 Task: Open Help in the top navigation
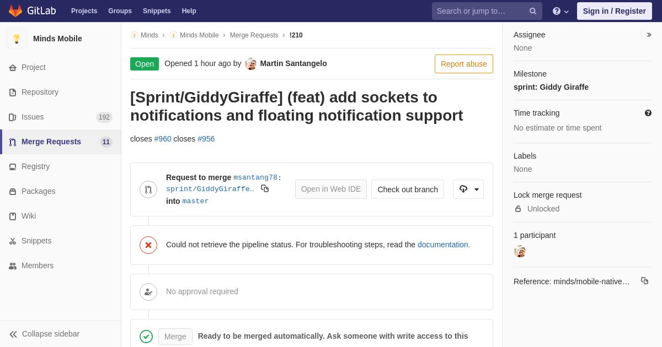(189, 11)
